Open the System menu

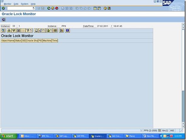[25, 4]
